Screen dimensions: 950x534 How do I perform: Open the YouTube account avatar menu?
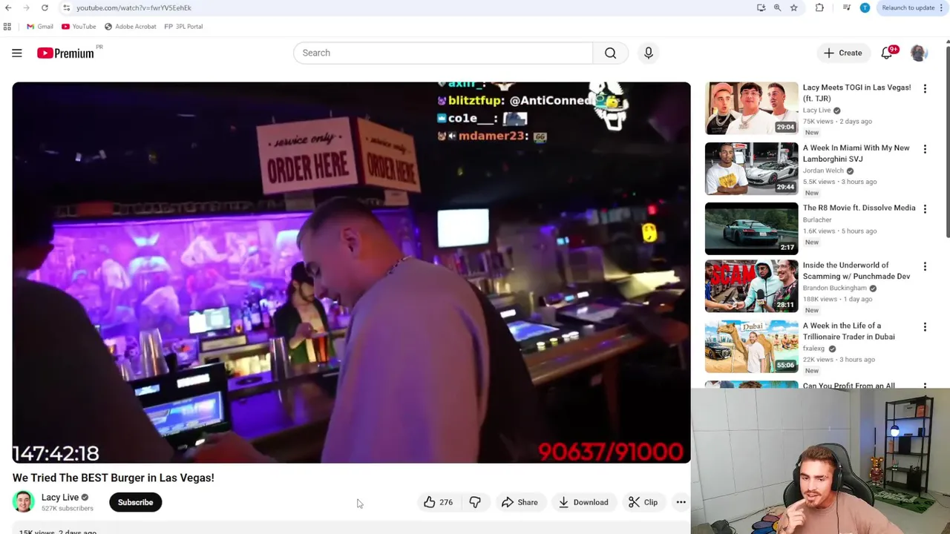point(919,53)
